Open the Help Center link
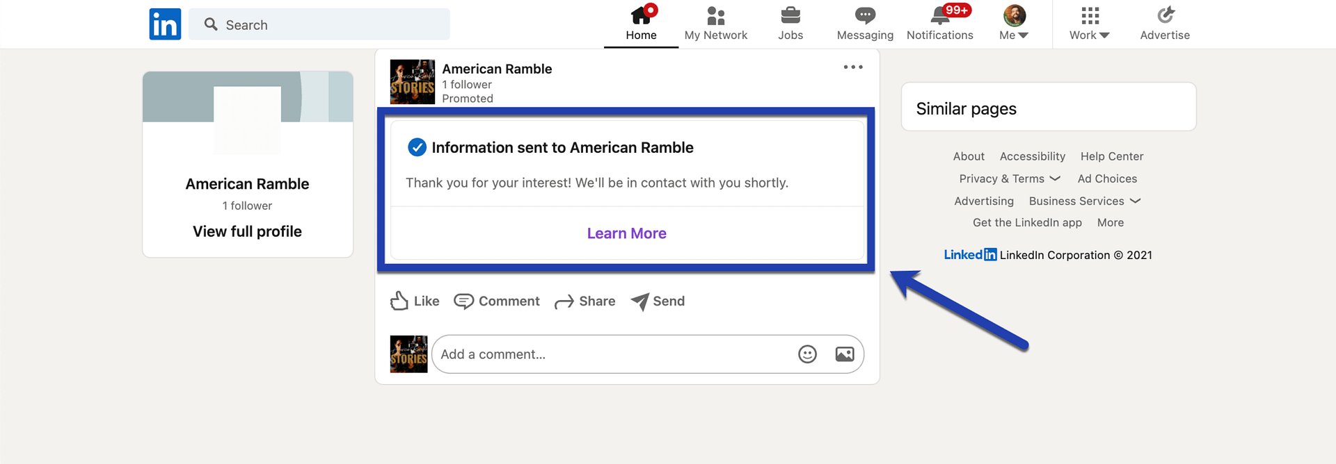This screenshot has width=1336, height=464. coord(1112,156)
